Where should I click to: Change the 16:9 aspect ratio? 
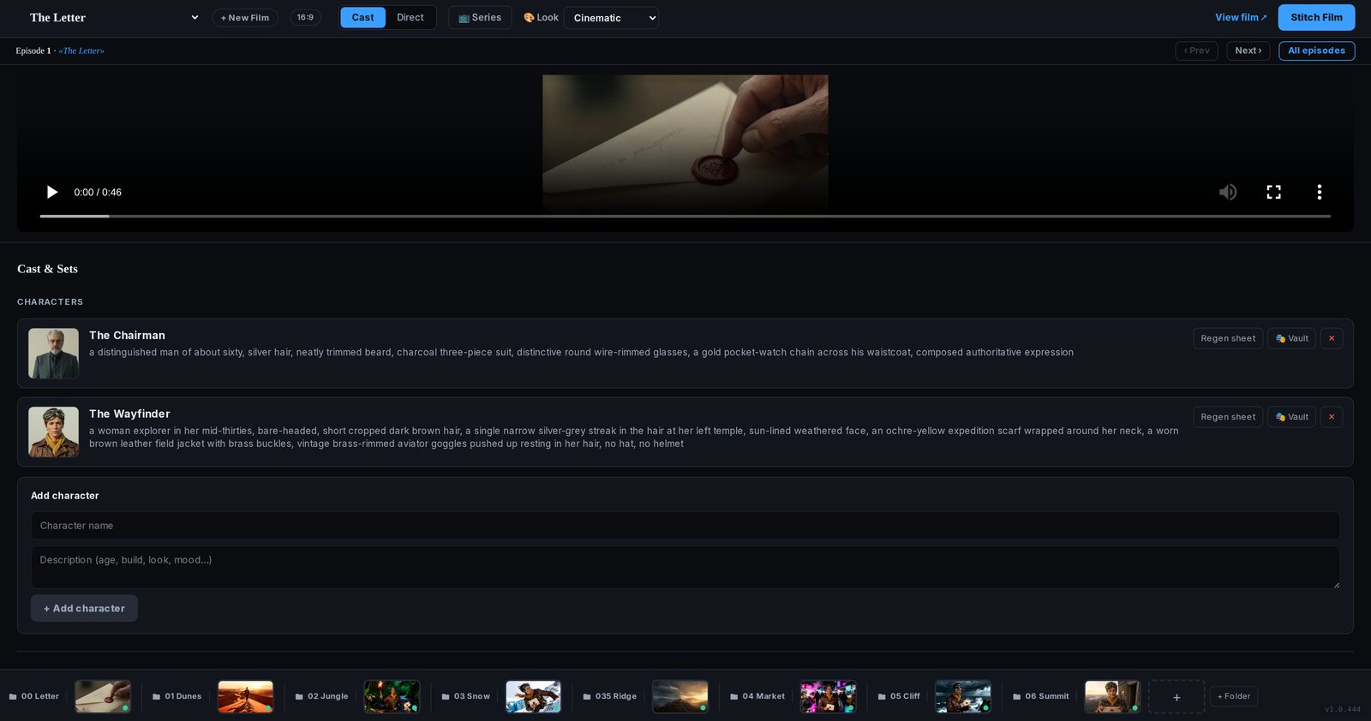[305, 17]
